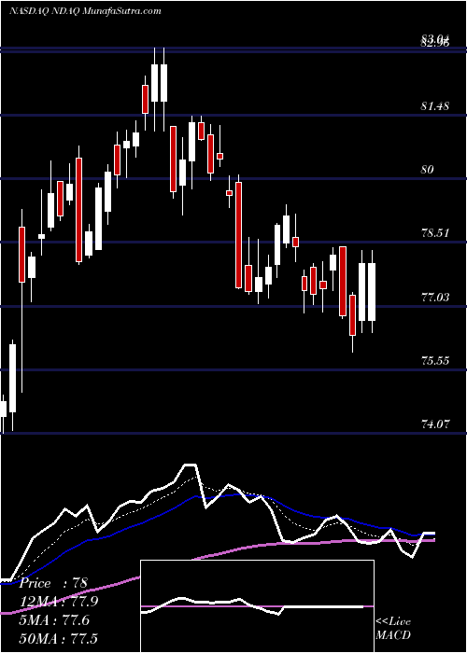Click the 50MA : 77.5 readout
Image resolution: width=467 pixels, height=653 pixels.
pos(59,638)
